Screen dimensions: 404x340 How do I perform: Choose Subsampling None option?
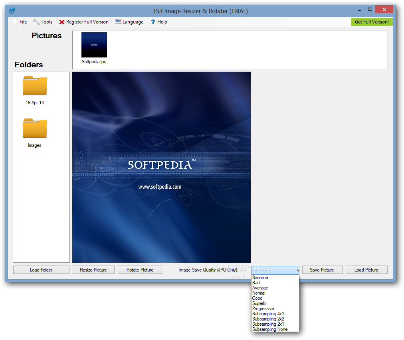275,329
